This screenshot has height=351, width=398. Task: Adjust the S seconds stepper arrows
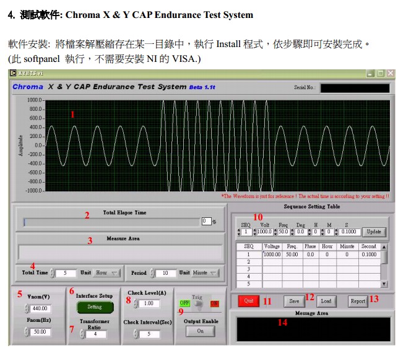[336, 232]
